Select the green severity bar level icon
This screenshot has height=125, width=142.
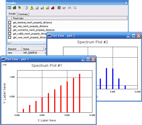click(42, 8)
